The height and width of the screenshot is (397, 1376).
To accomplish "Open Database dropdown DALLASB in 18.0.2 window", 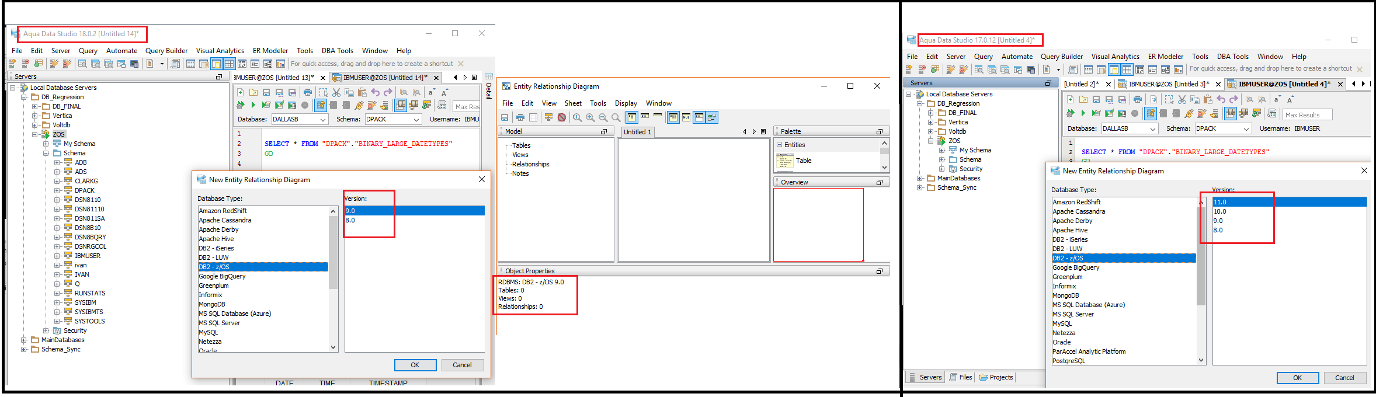I will 300,119.
